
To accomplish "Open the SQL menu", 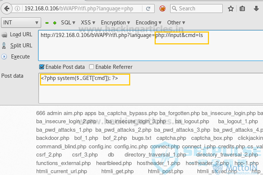I will tap(68, 23).
